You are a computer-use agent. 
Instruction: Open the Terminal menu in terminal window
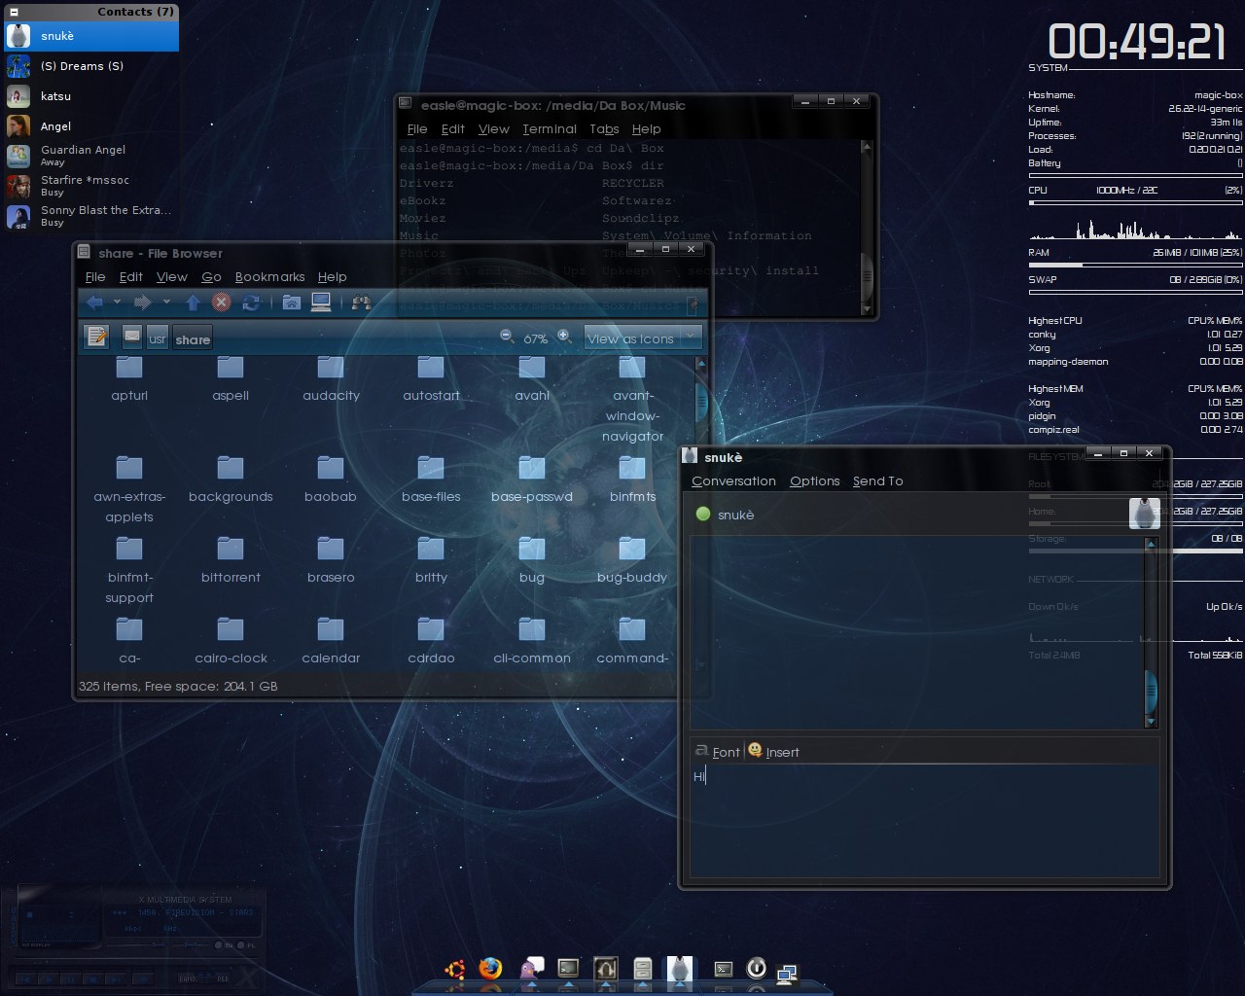pos(549,129)
